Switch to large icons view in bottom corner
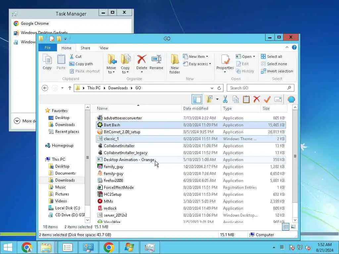339x254 pixels. (x=293, y=227)
